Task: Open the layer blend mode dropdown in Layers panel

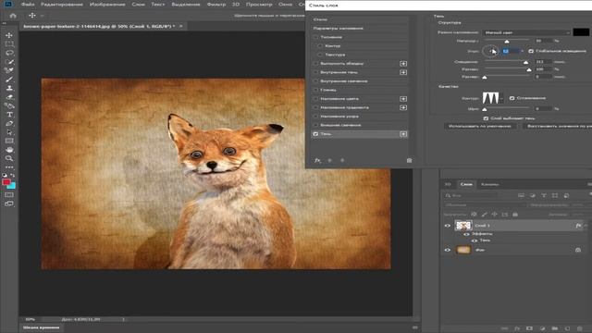Action: pos(485,205)
